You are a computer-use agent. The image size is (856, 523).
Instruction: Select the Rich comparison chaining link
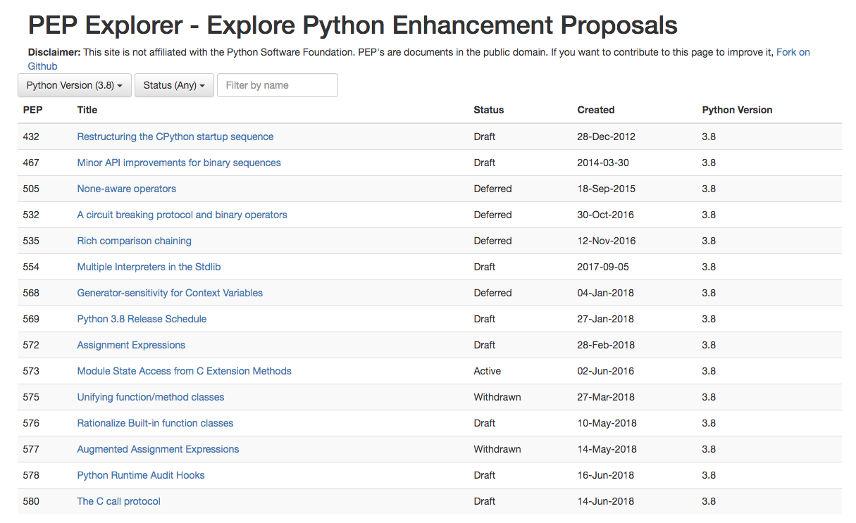(x=134, y=241)
